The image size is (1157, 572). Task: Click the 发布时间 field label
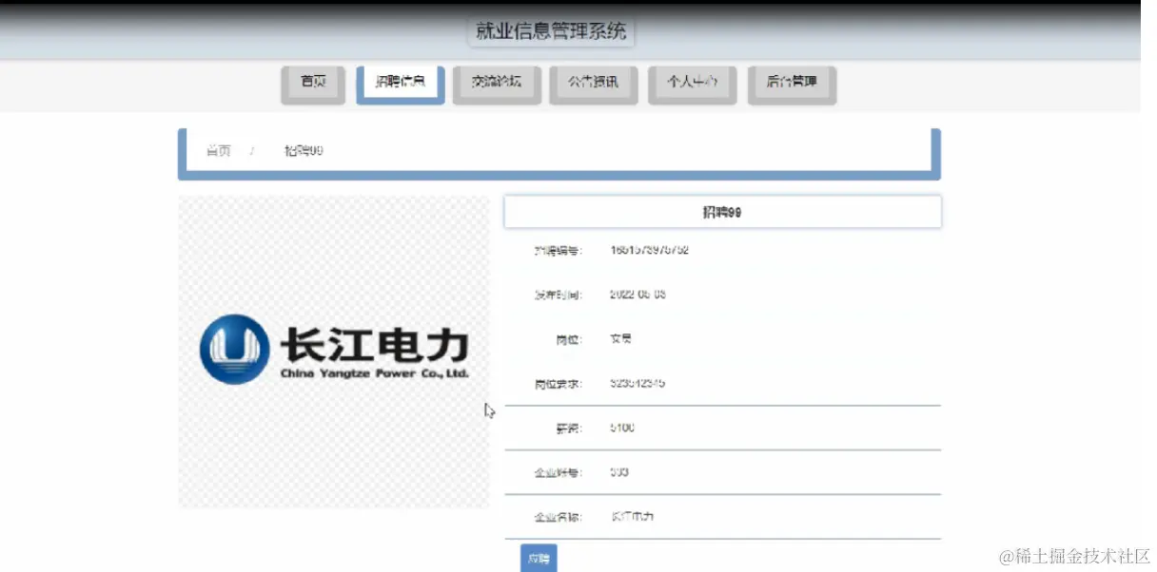558,295
